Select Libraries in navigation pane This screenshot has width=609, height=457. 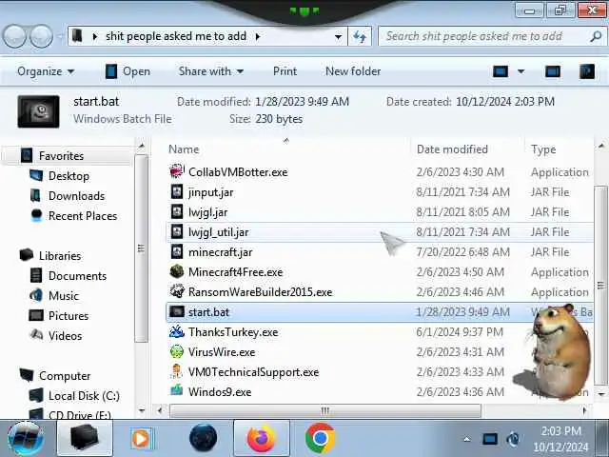click(x=60, y=256)
